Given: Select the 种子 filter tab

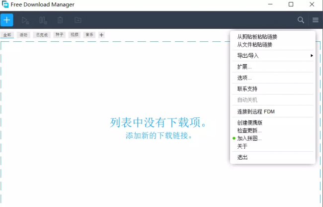Looking at the screenshot, I should [59, 35].
